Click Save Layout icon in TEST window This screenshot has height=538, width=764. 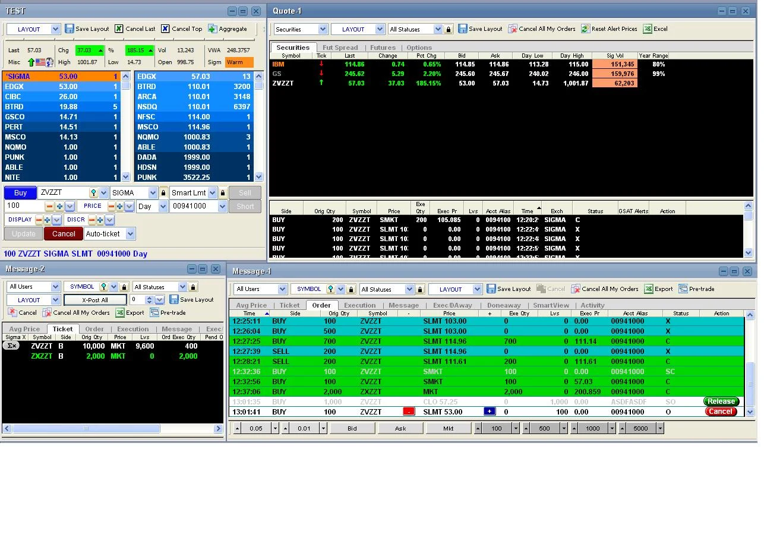[x=70, y=29]
